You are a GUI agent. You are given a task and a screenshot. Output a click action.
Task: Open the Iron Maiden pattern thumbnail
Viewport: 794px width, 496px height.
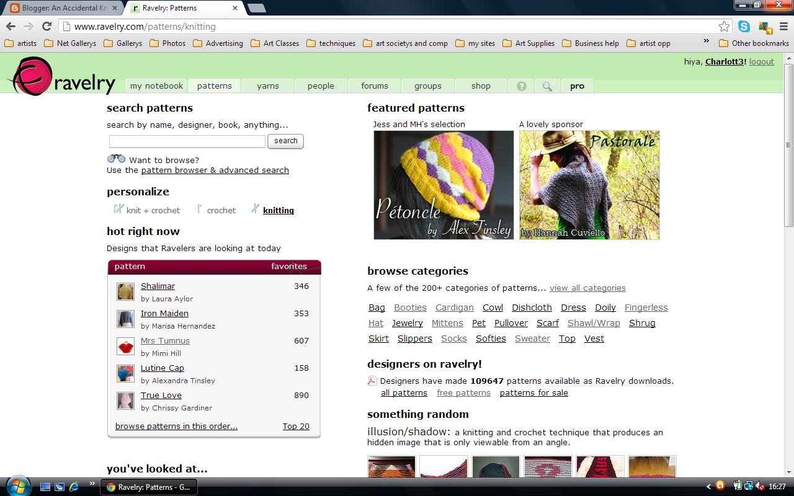(125, 319)
